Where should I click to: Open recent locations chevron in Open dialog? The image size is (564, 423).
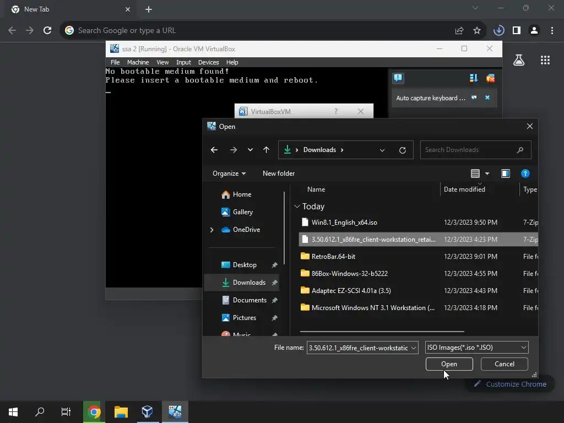click(x=250, y=150)
